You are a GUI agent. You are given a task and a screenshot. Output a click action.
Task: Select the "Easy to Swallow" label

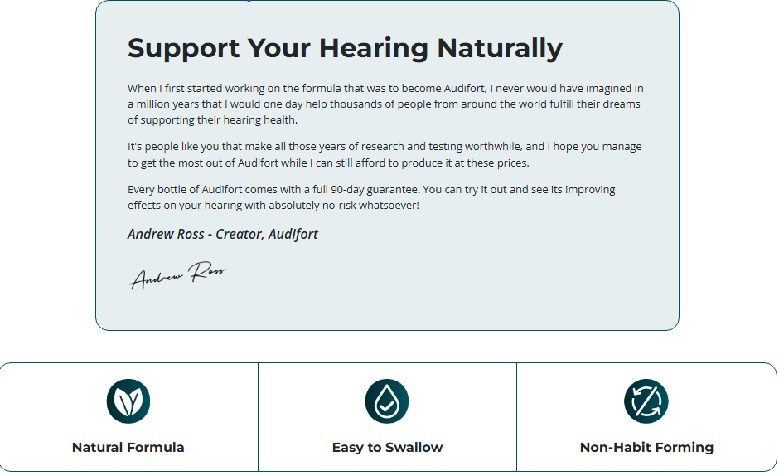387,448
